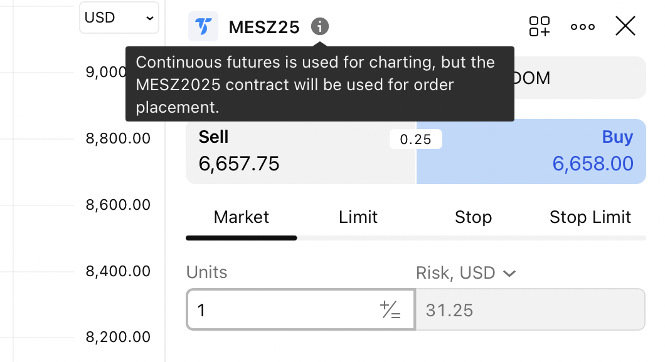This screenshot has width=665, height=362.
Task: Click the 0.25 spread label
Action: tap(415, 139)
